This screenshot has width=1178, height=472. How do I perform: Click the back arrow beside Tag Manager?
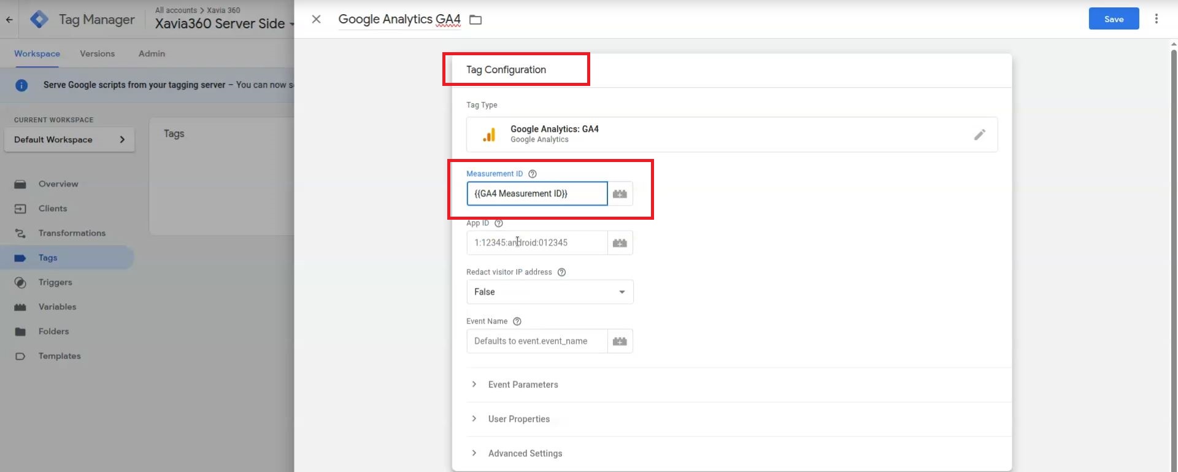pos(9,20)
